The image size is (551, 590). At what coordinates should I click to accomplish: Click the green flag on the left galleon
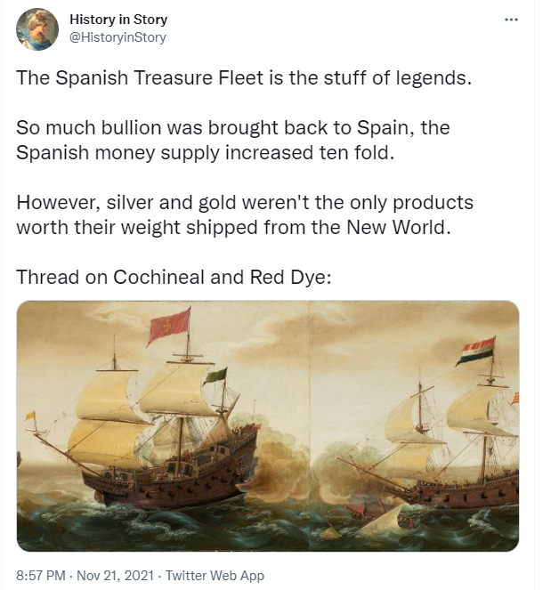pyautogui.click(x=215, y=376)
